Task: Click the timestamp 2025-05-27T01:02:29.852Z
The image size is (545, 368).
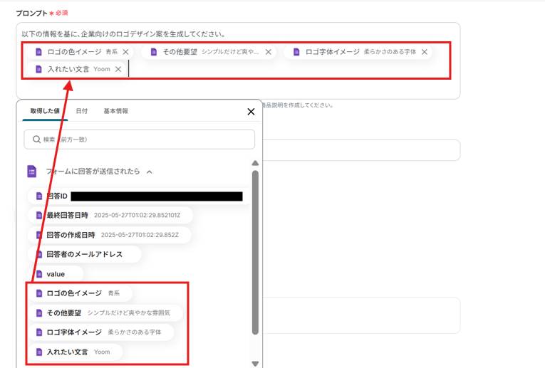Action: click(140, 235)
